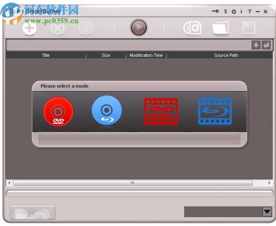Minimize the Open SmartBurner window

[258, 12]
